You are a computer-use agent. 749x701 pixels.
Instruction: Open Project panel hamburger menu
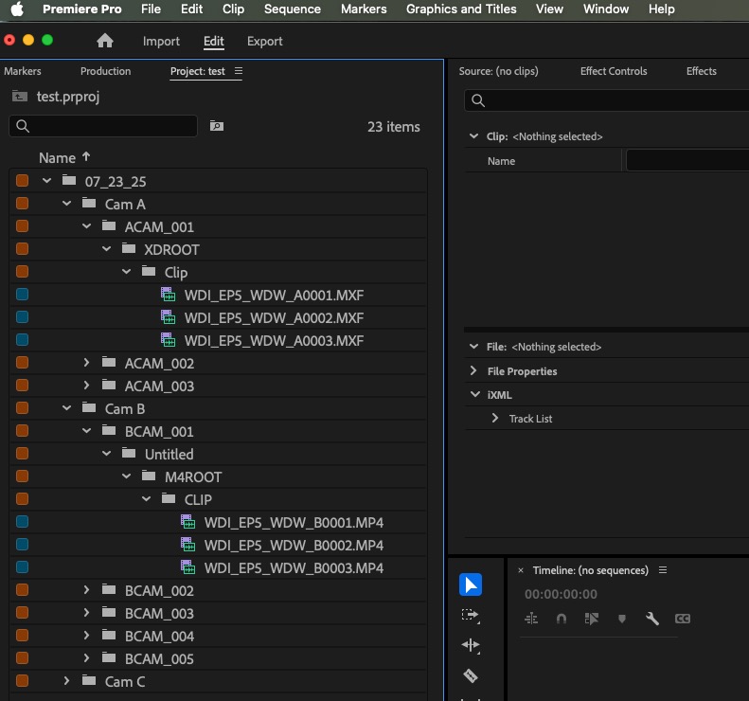239,71
